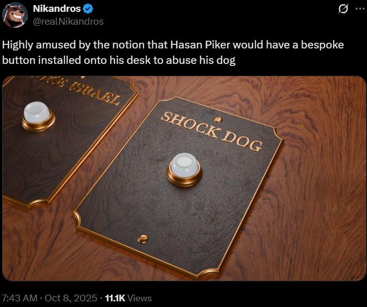Open the Nikandros bear profile avatar
This screenshot has width=367, height=307.
(15, 15)
